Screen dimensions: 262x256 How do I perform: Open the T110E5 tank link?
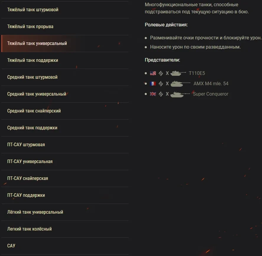(197, 73)
